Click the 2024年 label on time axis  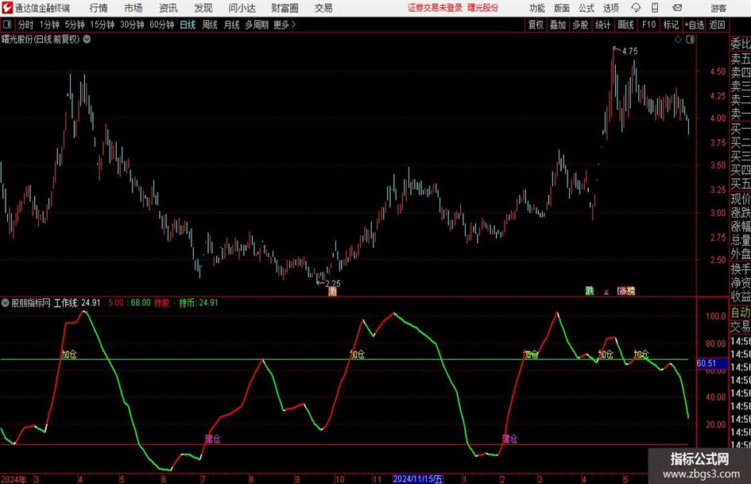pyautogui.click(x=14, y=479)
